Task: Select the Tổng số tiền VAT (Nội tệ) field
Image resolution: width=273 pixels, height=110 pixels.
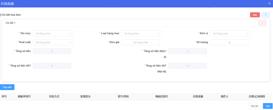Action: 187,66
